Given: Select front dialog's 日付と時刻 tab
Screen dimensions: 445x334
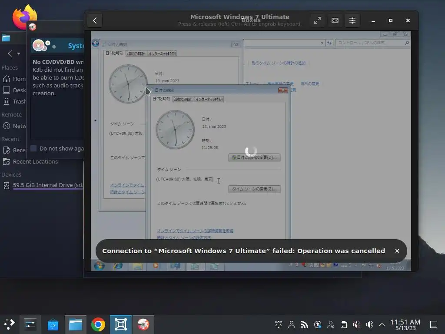Looking at the screenshot, I should [161, 99].
